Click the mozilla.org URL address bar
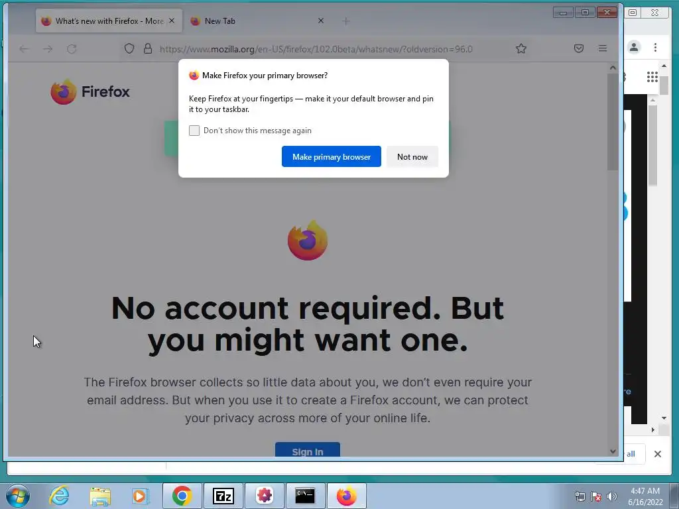The height and width of the screenshot is (509, 679). tap(316, 49)
